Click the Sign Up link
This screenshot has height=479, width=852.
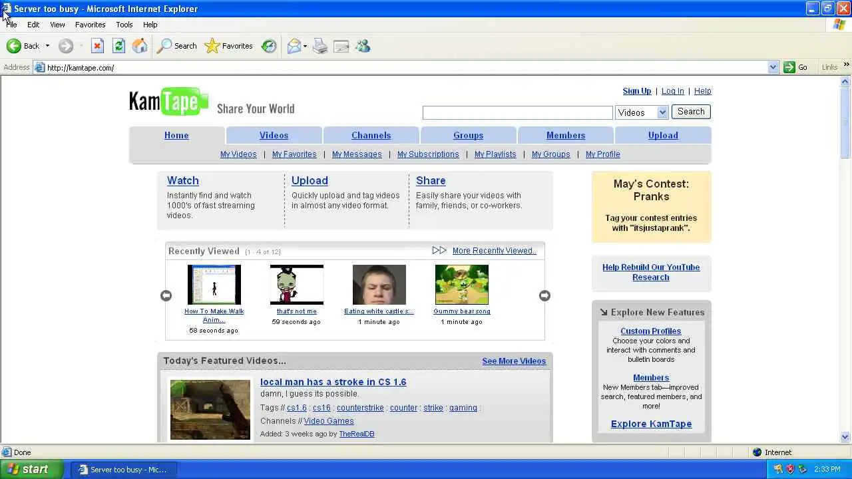pos(637,91)
